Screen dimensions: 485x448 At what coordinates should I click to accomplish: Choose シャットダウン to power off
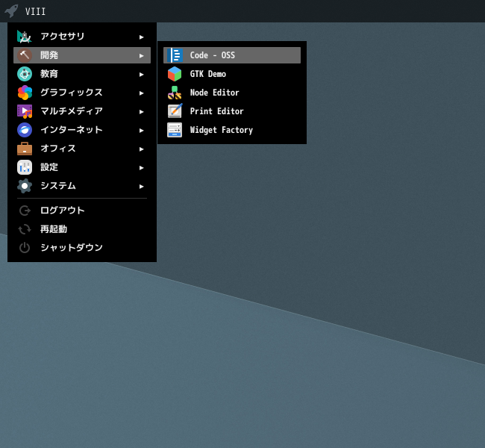[x=82, y=248]
